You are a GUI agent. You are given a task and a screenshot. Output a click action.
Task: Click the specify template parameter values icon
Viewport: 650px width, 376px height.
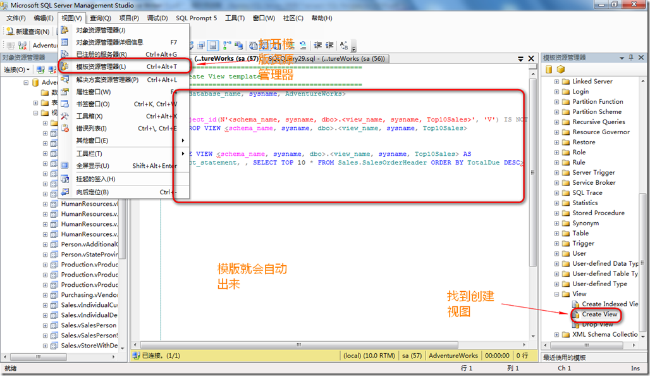pos(344,45)
